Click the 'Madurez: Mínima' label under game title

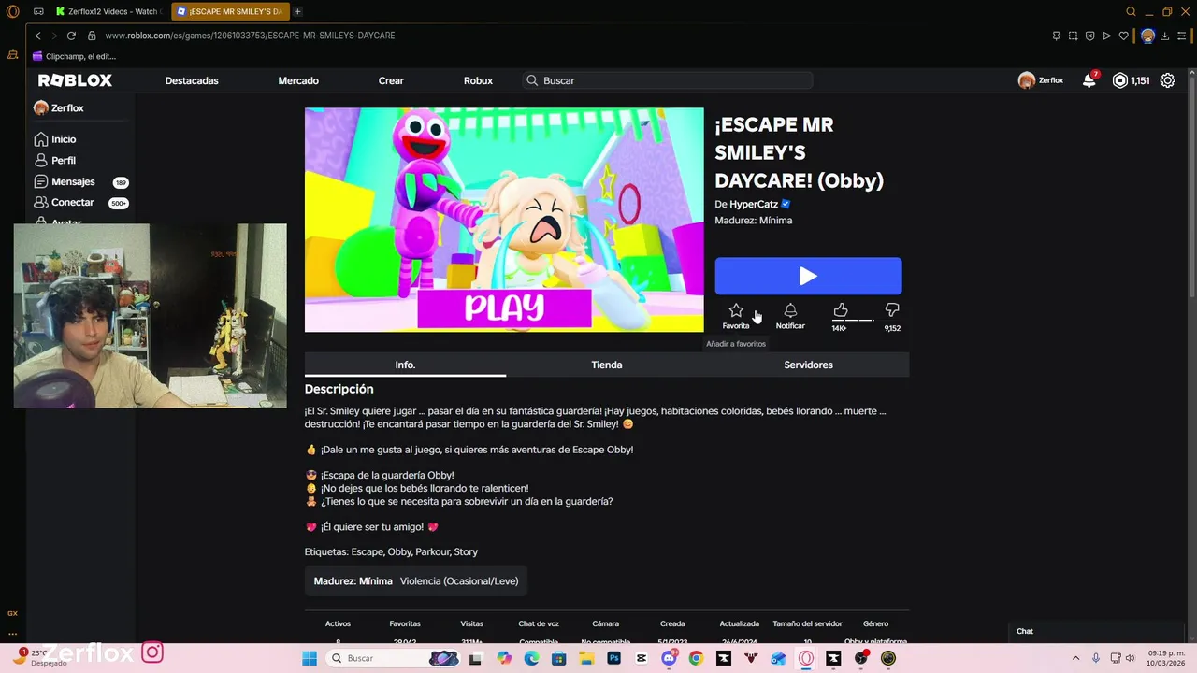(x=753, y=221)
